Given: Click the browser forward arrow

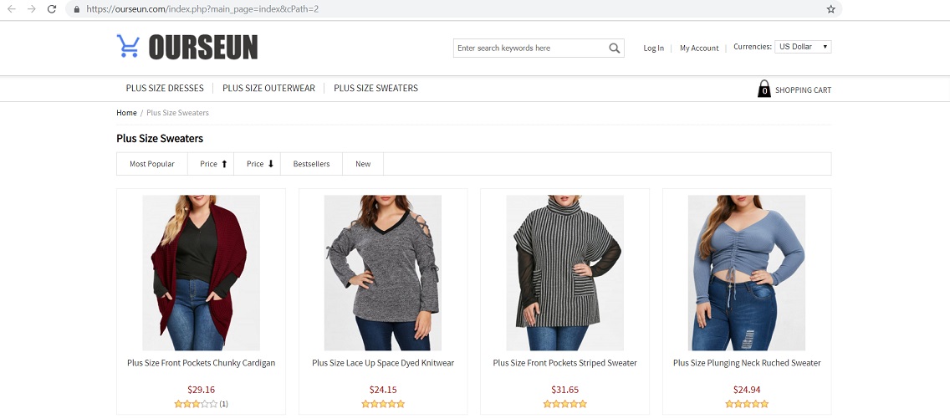Looking at the screenshot, I should coord(32,9).
